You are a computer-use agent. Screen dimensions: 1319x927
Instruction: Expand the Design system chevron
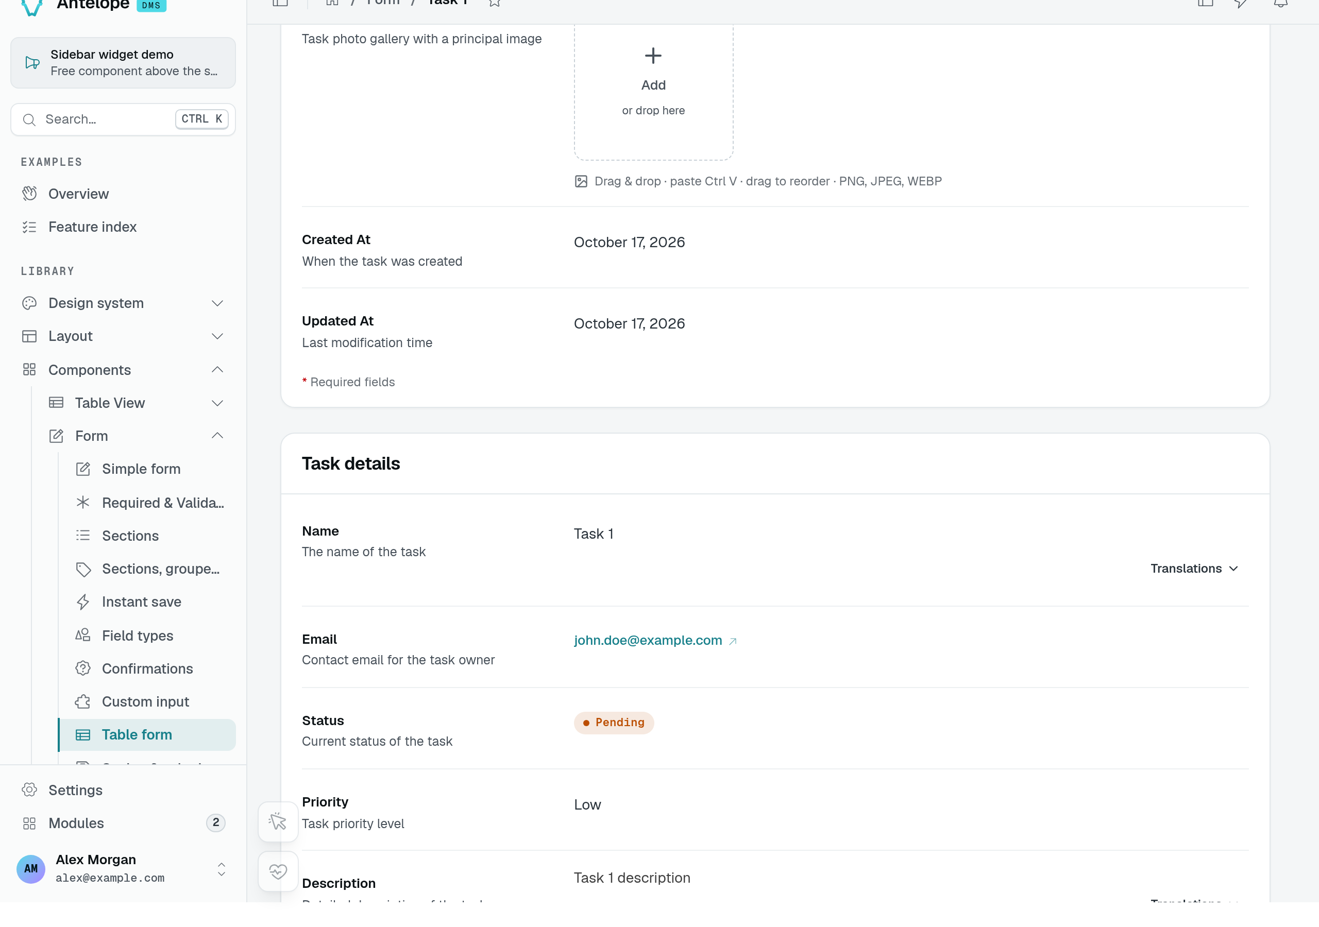(x=217, y=303)
